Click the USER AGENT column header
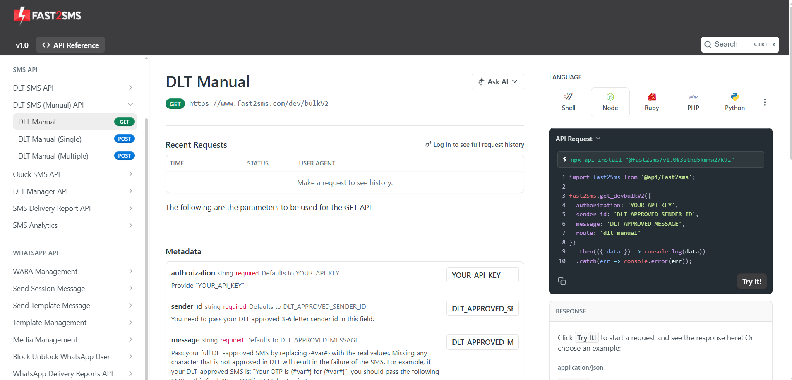The width and height of the screenshot is (792, 380). [317, 163]
